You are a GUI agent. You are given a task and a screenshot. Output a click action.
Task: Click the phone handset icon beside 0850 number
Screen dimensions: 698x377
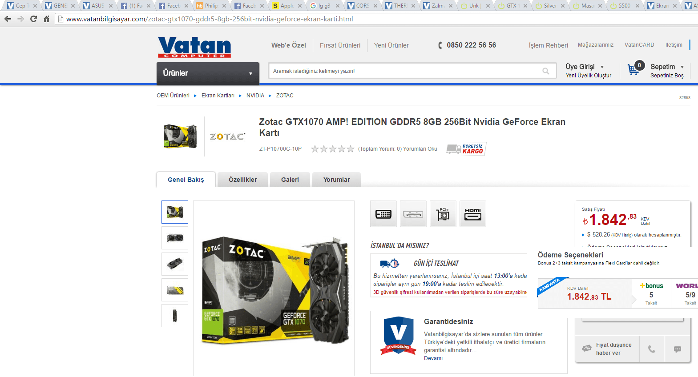click(x=440, y=45)
